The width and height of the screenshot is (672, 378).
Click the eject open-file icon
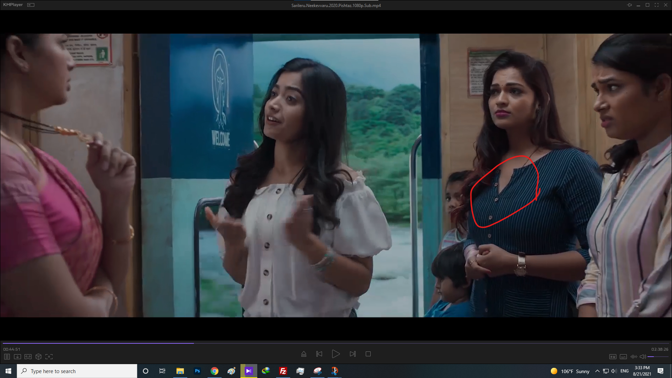point(304,354)
